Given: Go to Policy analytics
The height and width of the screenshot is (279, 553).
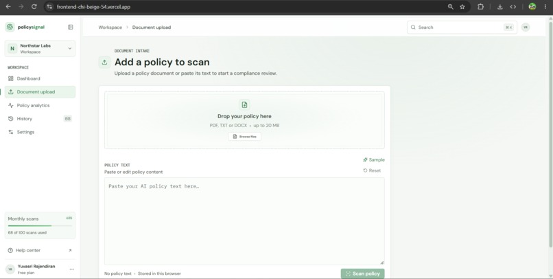Looking at the screenshot, I should (40, 105).
